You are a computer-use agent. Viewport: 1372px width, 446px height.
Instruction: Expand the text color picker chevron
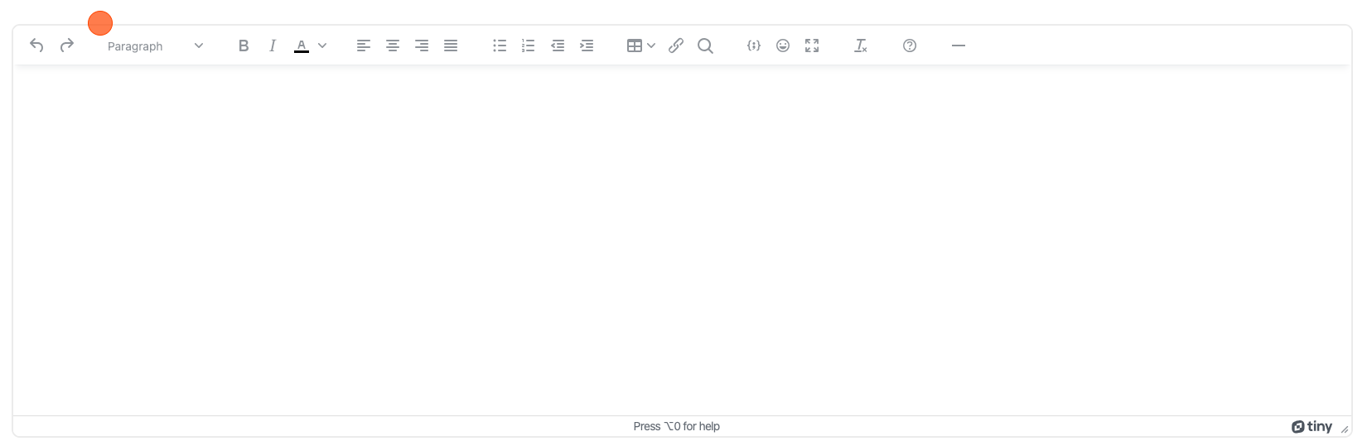[x=322, y=46]
